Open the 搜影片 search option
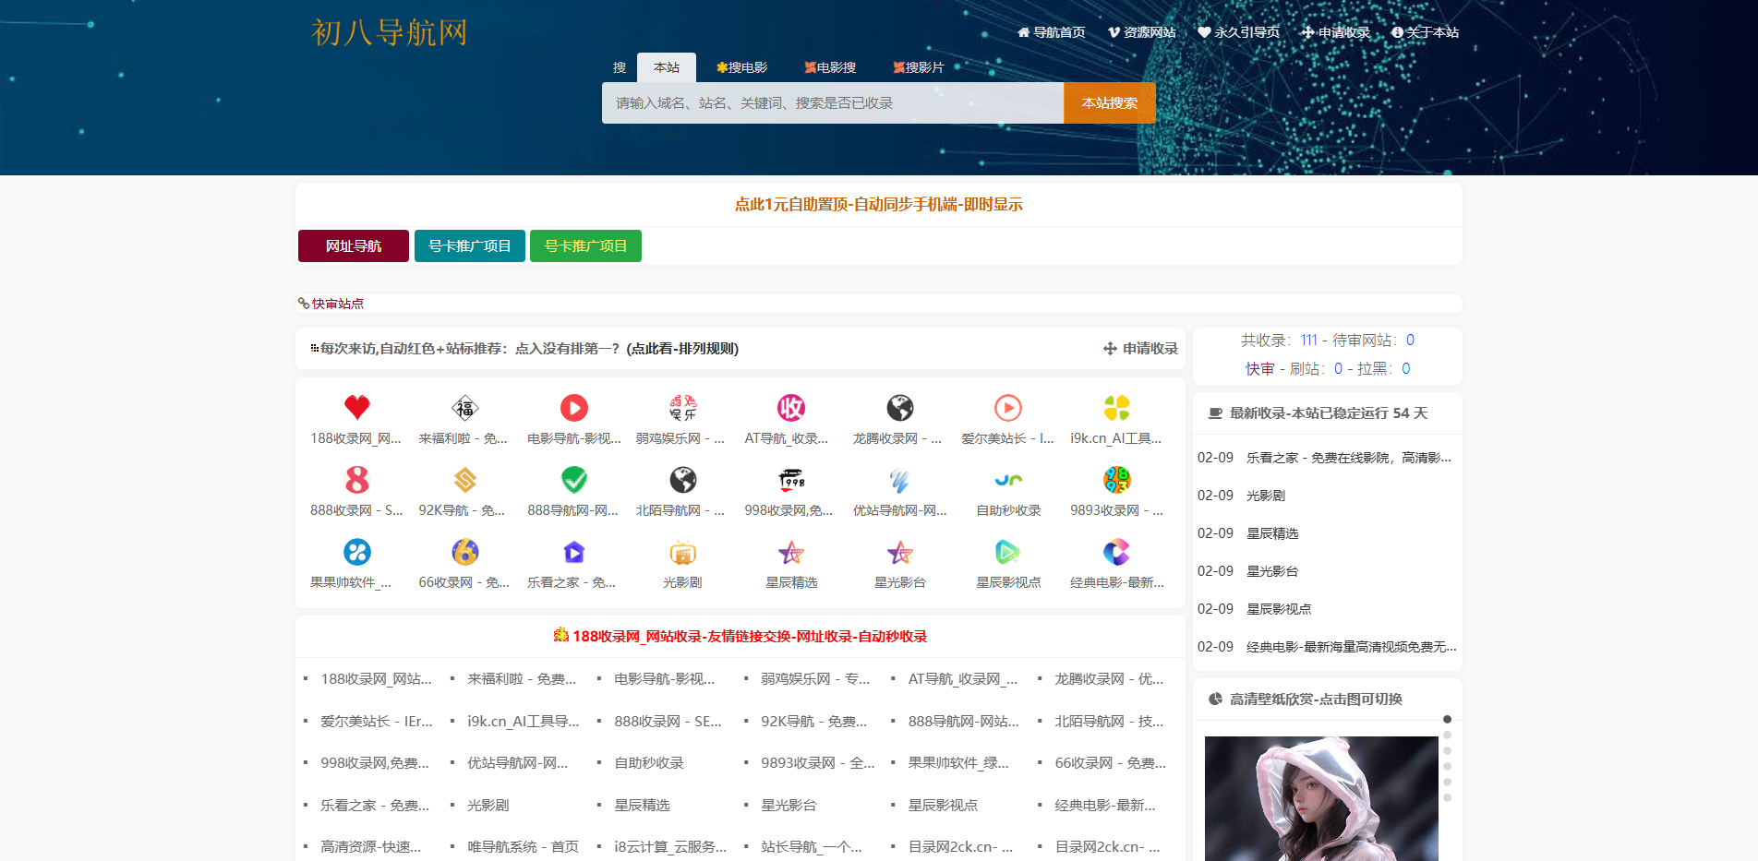Viewport: 1758px width, 861px height. [918, 66]
